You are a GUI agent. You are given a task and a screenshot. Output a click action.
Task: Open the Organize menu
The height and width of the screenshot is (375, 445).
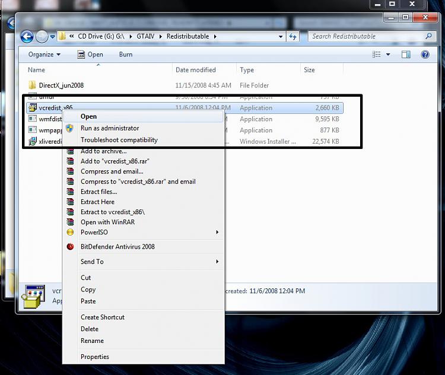[x=44, y=55]
